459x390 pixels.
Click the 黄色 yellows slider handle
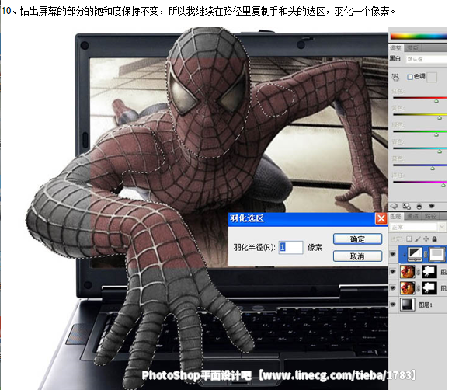coord(439,118)
